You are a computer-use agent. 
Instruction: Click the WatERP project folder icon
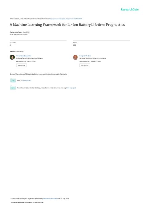tap(13, 80)
